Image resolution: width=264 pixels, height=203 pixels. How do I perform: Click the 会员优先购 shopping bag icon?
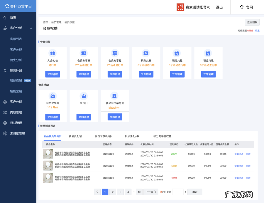53,96
